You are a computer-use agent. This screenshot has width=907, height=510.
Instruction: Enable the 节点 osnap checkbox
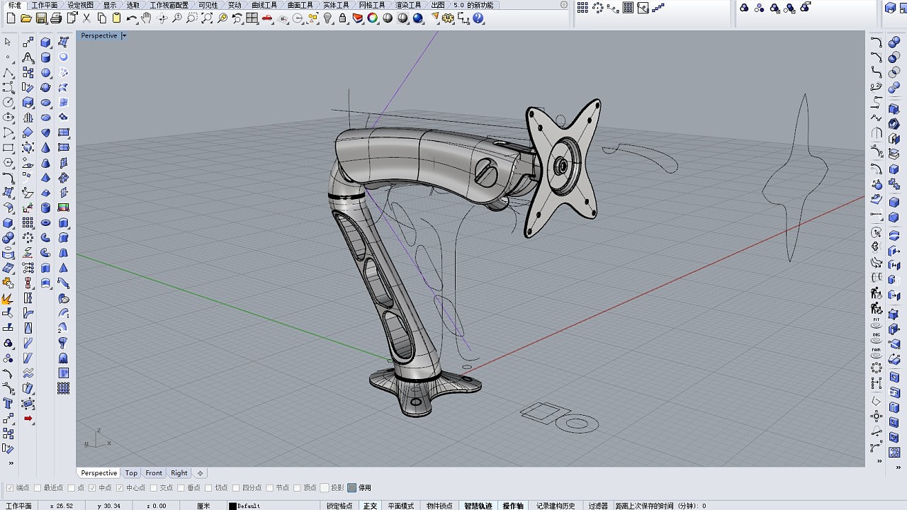(x=270, y=488)
